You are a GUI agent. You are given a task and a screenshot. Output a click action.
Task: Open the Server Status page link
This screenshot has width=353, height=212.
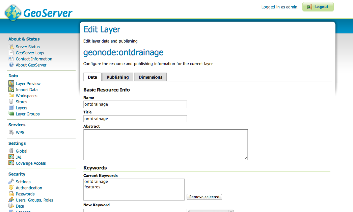pos(28,47)
